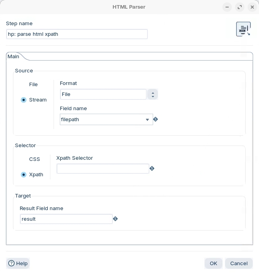Select the Stream source radio button
259x275 pixels.
tap(24, 100)
